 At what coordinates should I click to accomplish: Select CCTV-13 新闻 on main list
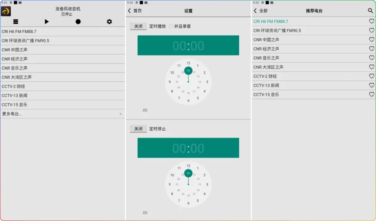[x=62, y=95]
